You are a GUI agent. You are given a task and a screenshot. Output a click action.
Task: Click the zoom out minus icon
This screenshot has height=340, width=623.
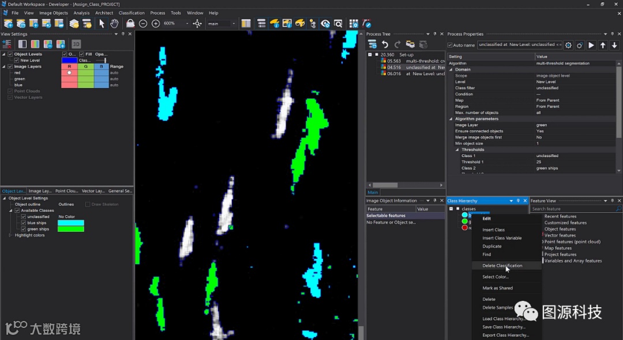(143, 24)
